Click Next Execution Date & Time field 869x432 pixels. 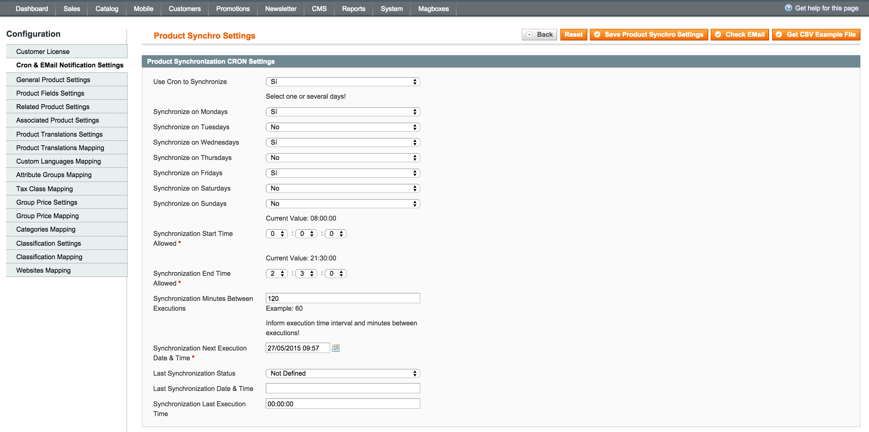(298, 348)
